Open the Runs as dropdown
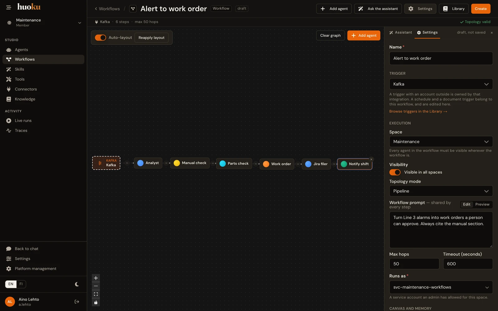498x311 pixels. pos(441,287)
